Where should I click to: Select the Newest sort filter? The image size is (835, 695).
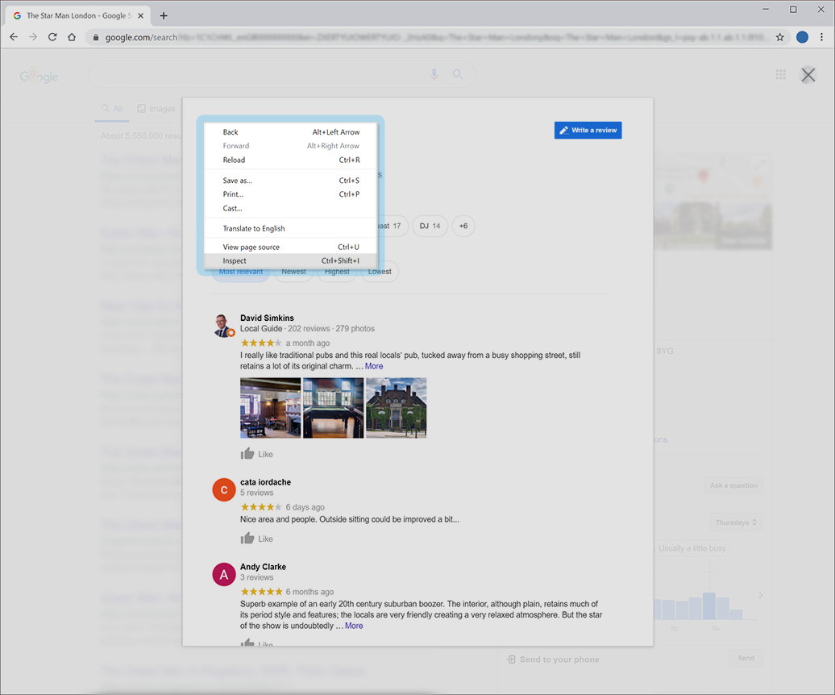293,272
